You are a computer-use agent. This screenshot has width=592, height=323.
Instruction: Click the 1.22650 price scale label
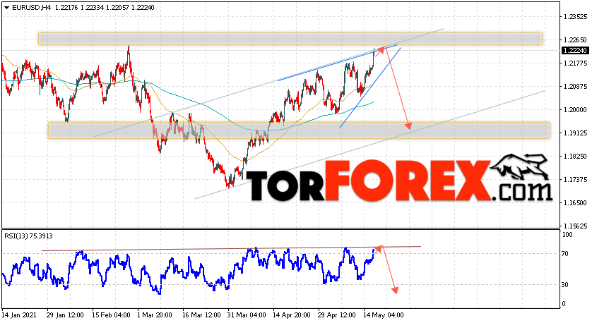[x=575, y=40]
